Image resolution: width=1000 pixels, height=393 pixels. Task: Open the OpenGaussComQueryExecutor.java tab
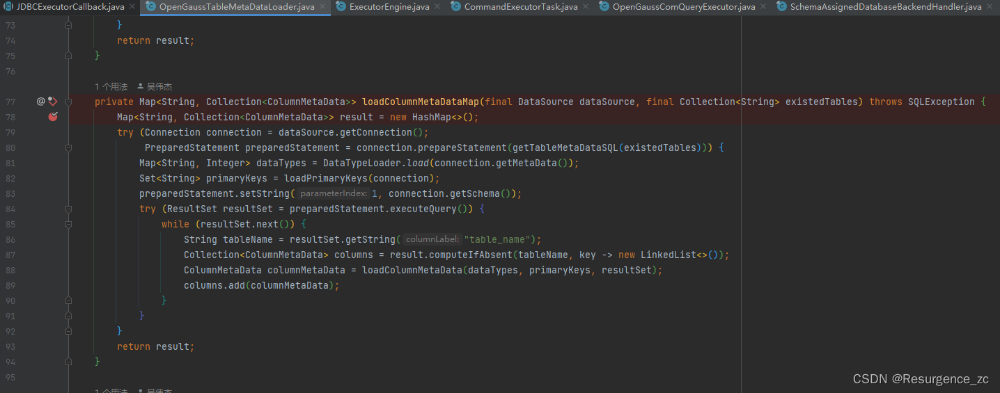pos(684,7)
